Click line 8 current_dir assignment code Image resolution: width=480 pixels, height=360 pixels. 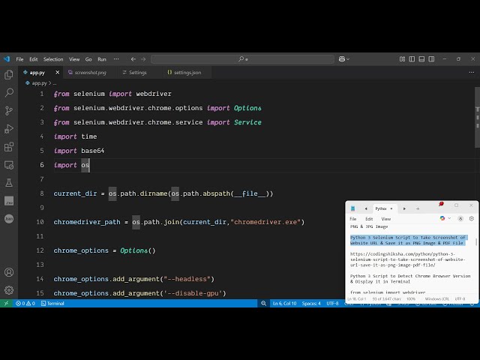tap(163, 193)
